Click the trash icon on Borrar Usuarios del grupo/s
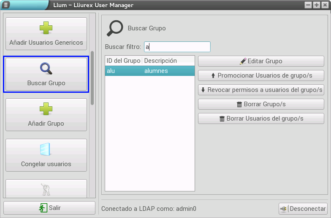Screen dimensions: 331x218 point(222,118)
